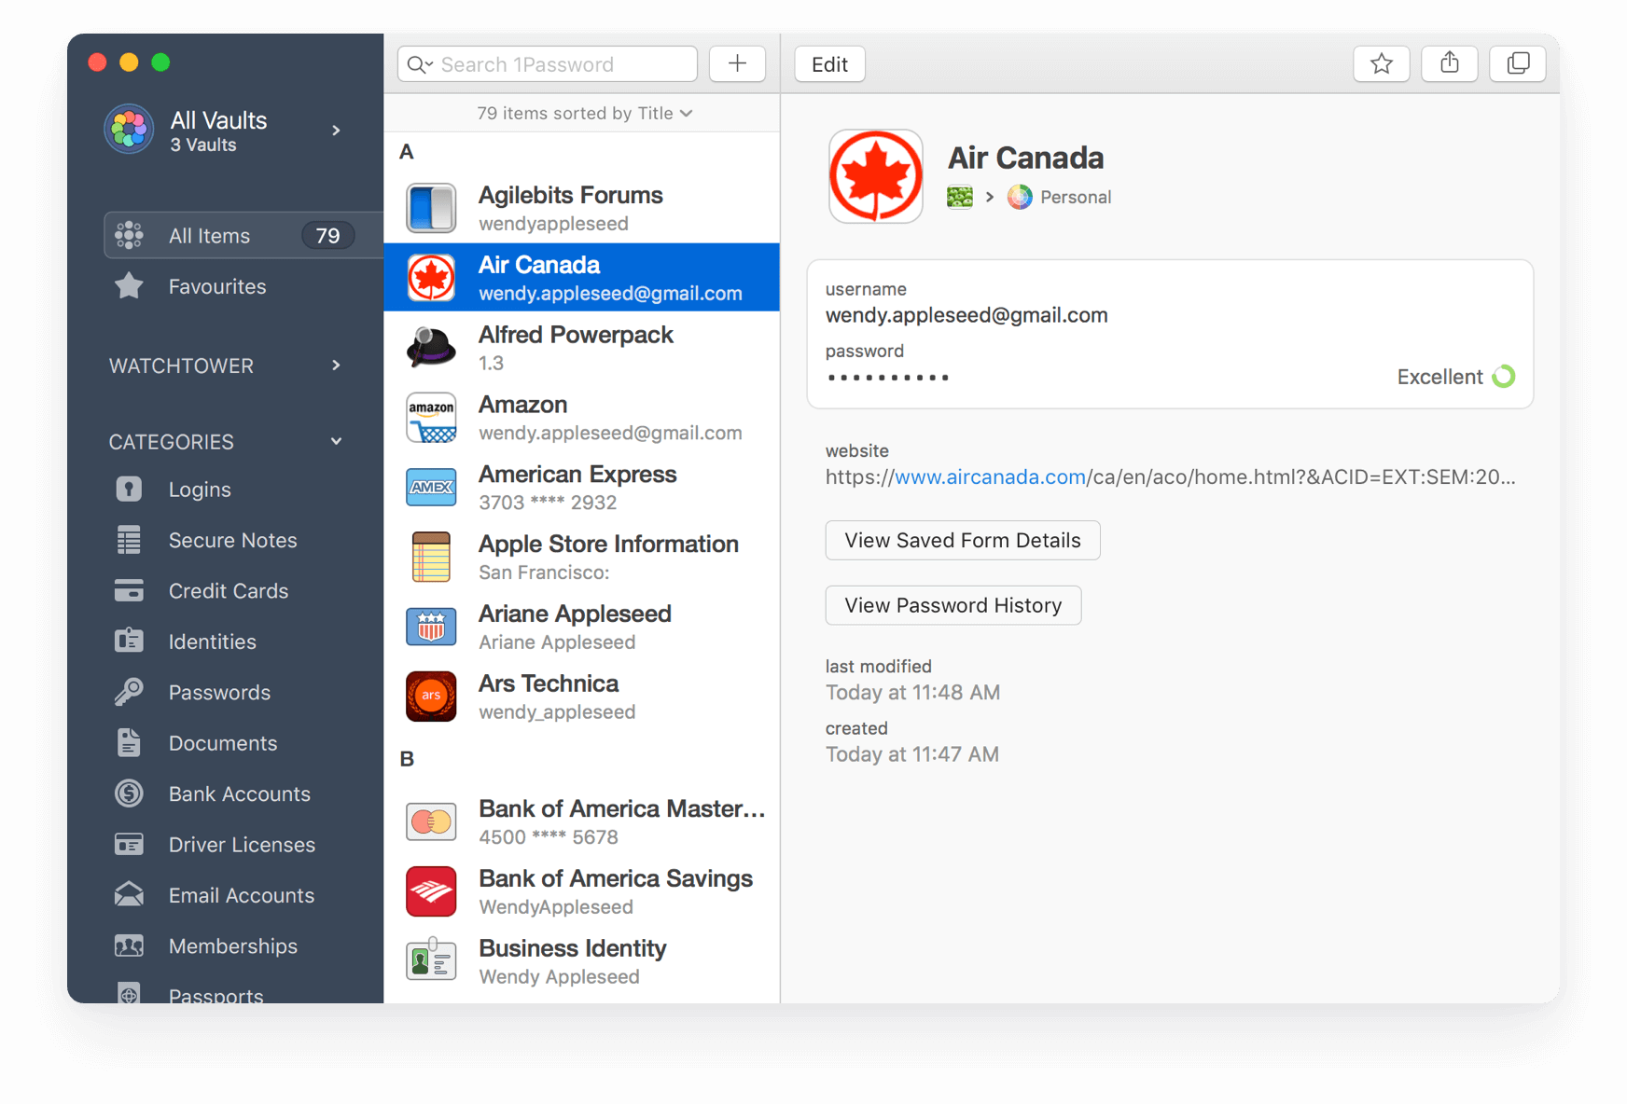Image resolution: width=1627 pixels, height=1104 pixels.
Task: Toggle the favorite star for Air Canada
Action: 1382,63
